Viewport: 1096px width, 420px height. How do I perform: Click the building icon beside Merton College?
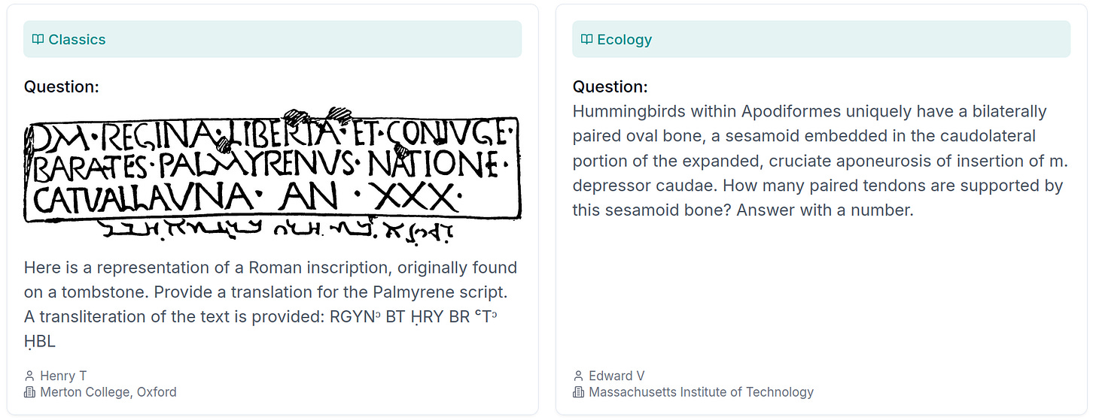(30, 392)
